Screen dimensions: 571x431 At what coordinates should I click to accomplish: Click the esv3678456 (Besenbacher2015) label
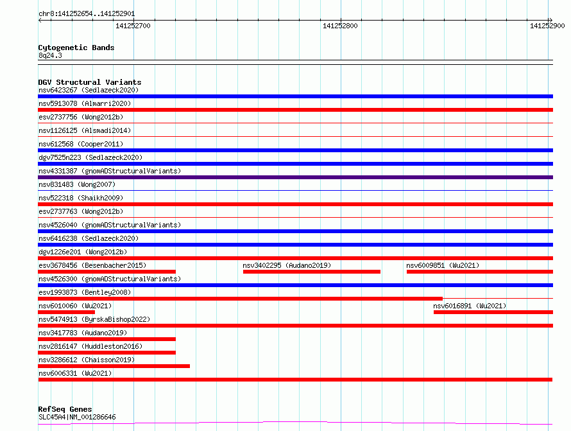(x=92, y=265)
